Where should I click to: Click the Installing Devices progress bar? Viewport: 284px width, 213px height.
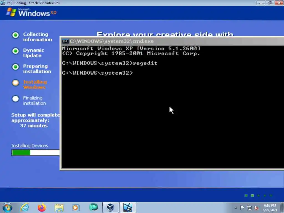click(x=36, y=153)
